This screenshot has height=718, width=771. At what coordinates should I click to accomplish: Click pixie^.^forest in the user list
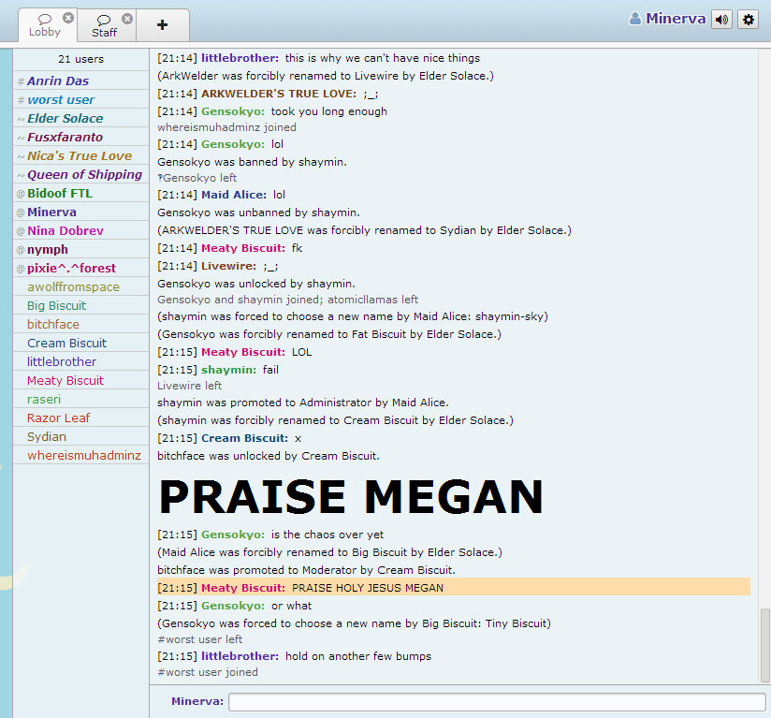coord(81,268)
